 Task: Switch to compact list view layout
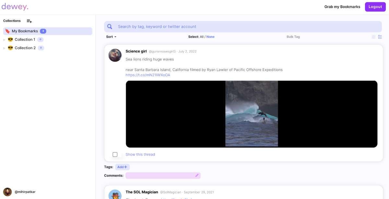380,37
